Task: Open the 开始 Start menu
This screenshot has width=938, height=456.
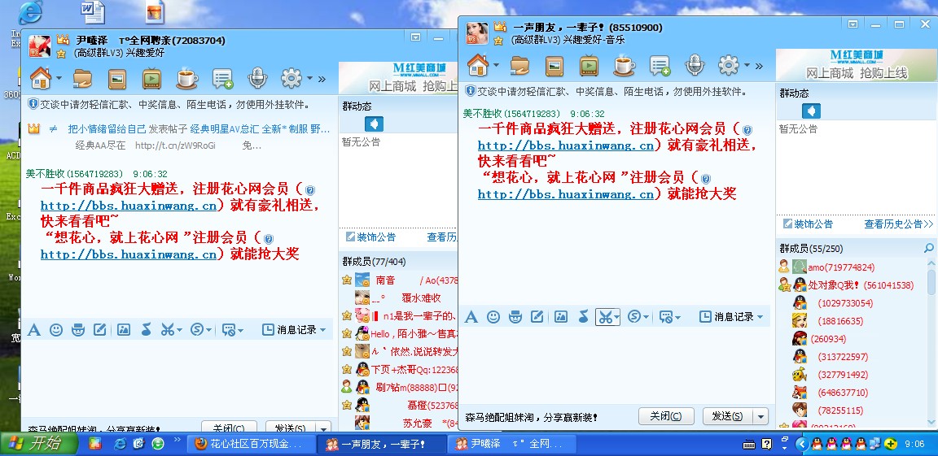Action: 38,444
